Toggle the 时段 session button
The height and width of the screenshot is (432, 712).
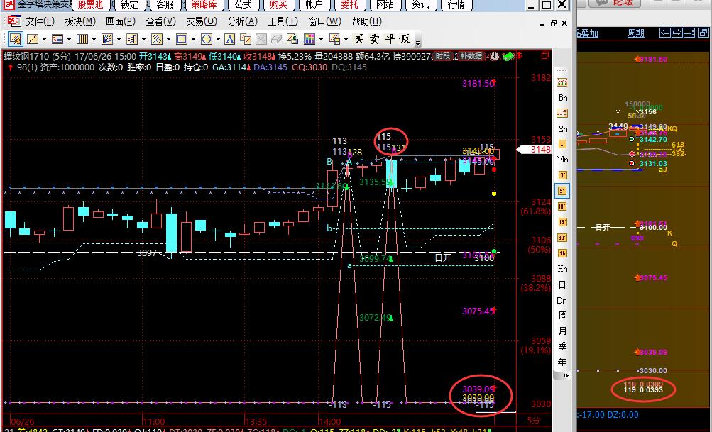pyautogui.click(x=443, y=57)
